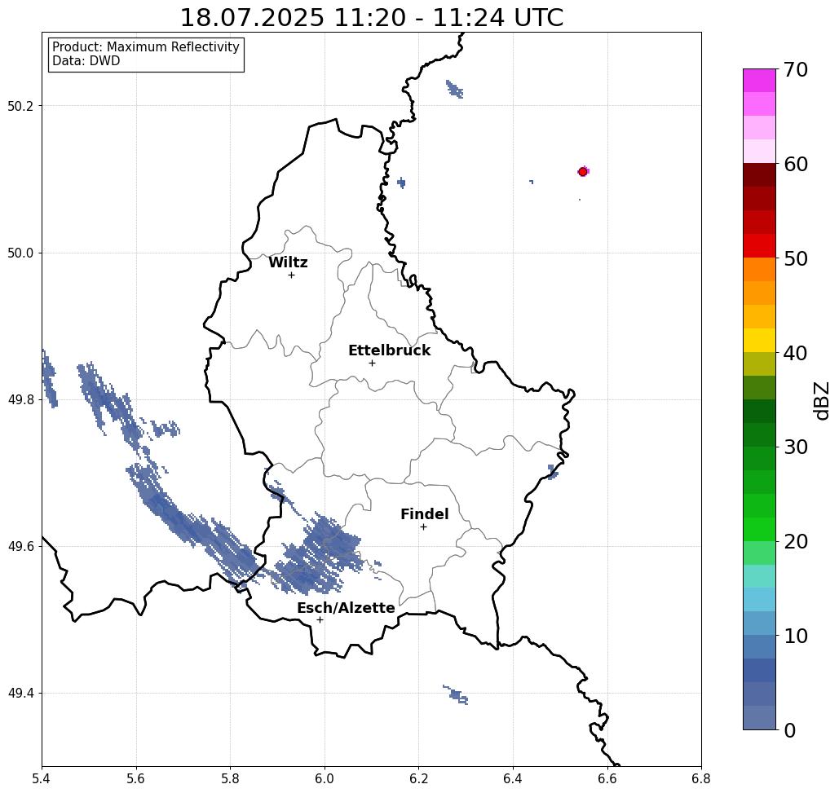Click the latitude label 49.4
The image size is (839, 793).
pyautogui.click(x=20, y=694)
